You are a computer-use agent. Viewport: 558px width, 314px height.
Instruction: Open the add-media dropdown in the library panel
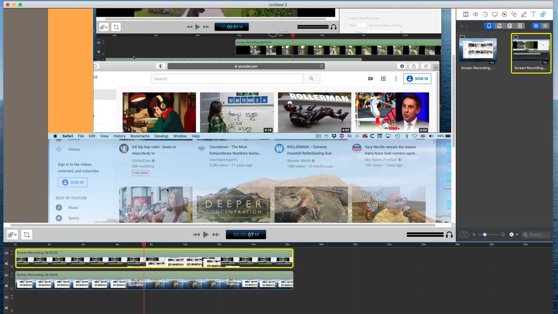coord(463,26)
